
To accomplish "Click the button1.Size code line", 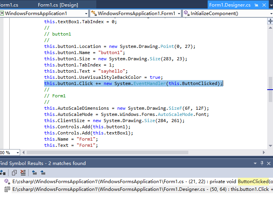I will (x=116, y=59).
